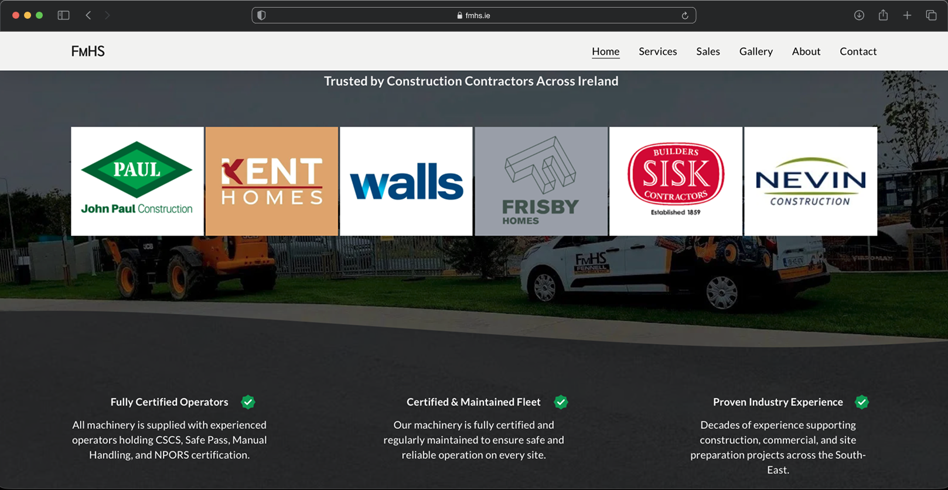This screenshot has height=490, width=948.
Task: Close the Safari window with the red button
Action: [16, 15]
